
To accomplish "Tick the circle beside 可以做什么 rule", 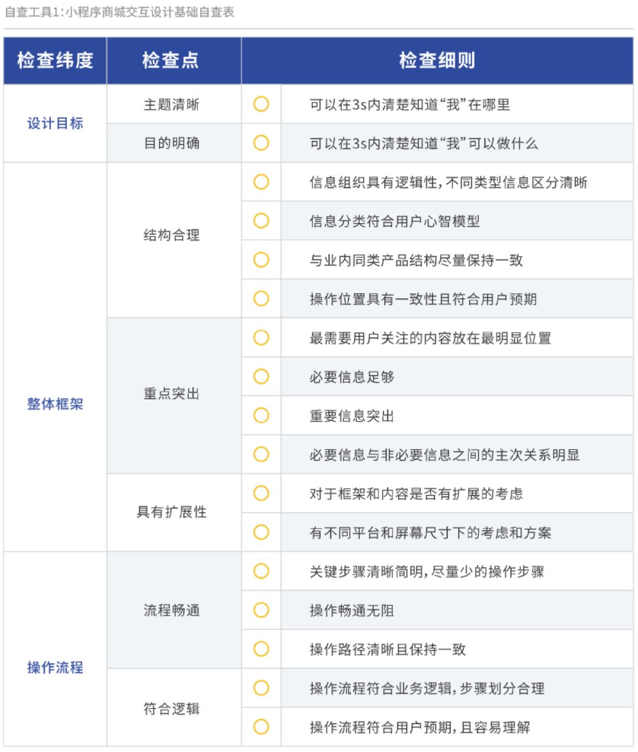I will [x=261, y=143].
